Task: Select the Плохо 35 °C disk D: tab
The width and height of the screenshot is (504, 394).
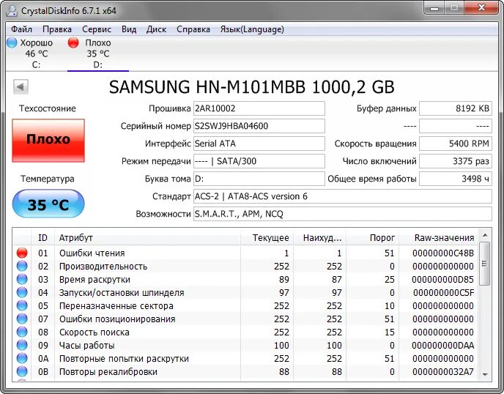Action: (x=98, y=53)
